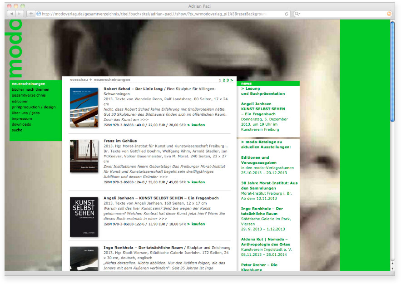Open the Robert Schad book cover thumbnail

click(84, 107)
